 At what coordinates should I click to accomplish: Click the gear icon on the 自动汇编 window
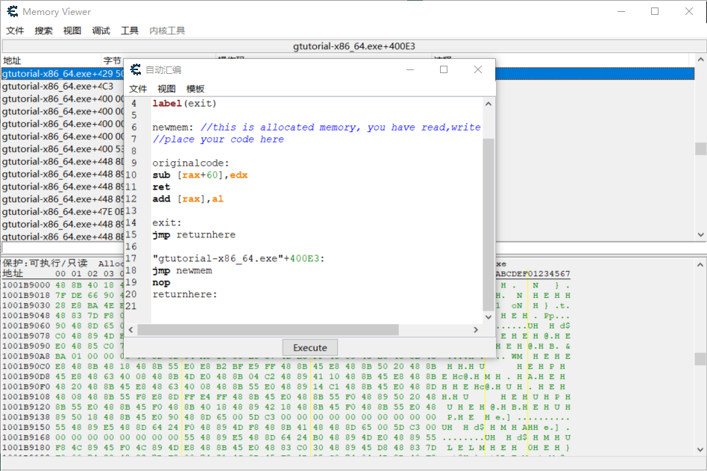click(134, 69)
